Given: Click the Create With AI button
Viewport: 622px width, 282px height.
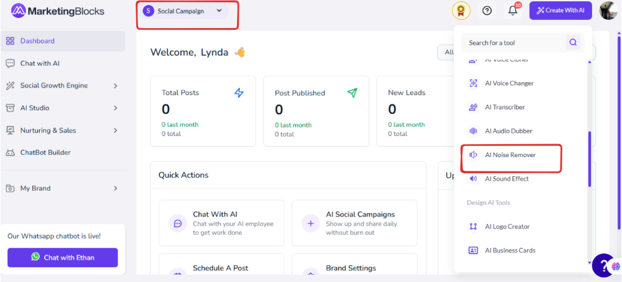Looking at the screenshot, I should pyautogui.click(x=560, y=11).
